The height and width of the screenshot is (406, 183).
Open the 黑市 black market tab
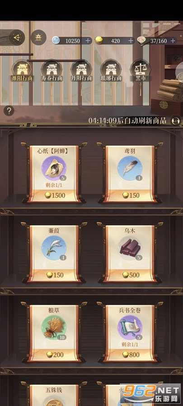tap(140, 71)
